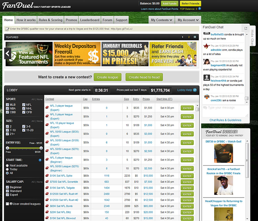Click the chat message input field
Screen dimensions: 258x221
click(225, 111)
